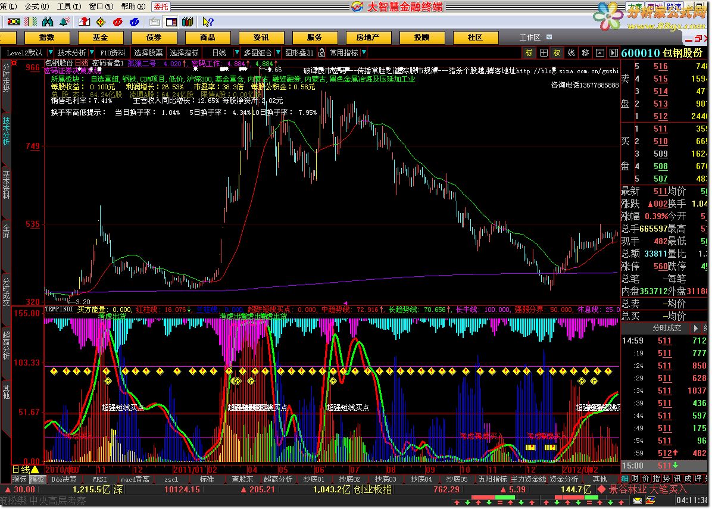Click the crosshair grid icon in chart toolbar
Screen dimensions: 712x509
click(x=544, y=52)
